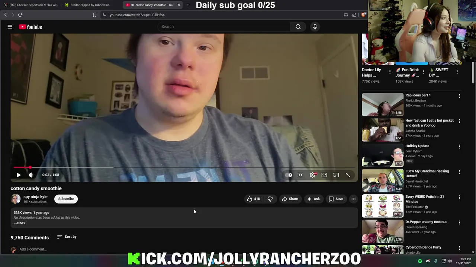Open Every WEIRD Fetish in 21 Minutes thumbnail

[383, 206]
